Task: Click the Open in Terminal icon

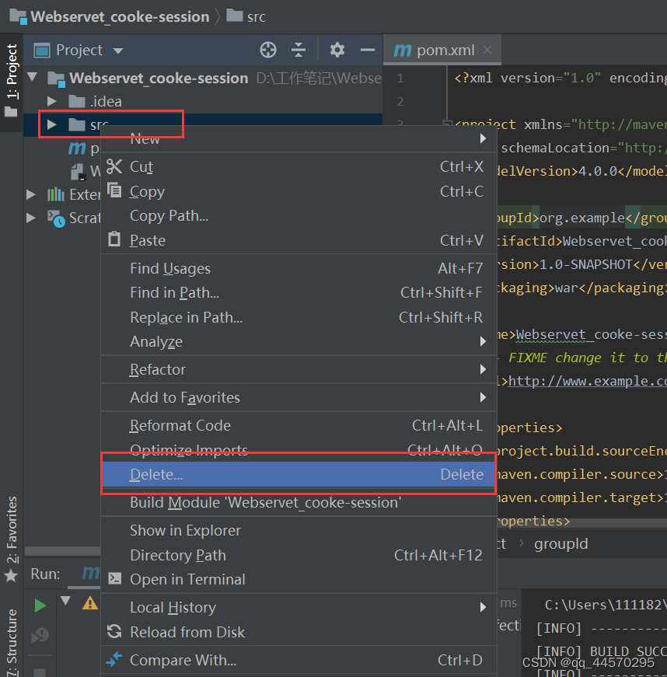Action: [x=114, y=578]
